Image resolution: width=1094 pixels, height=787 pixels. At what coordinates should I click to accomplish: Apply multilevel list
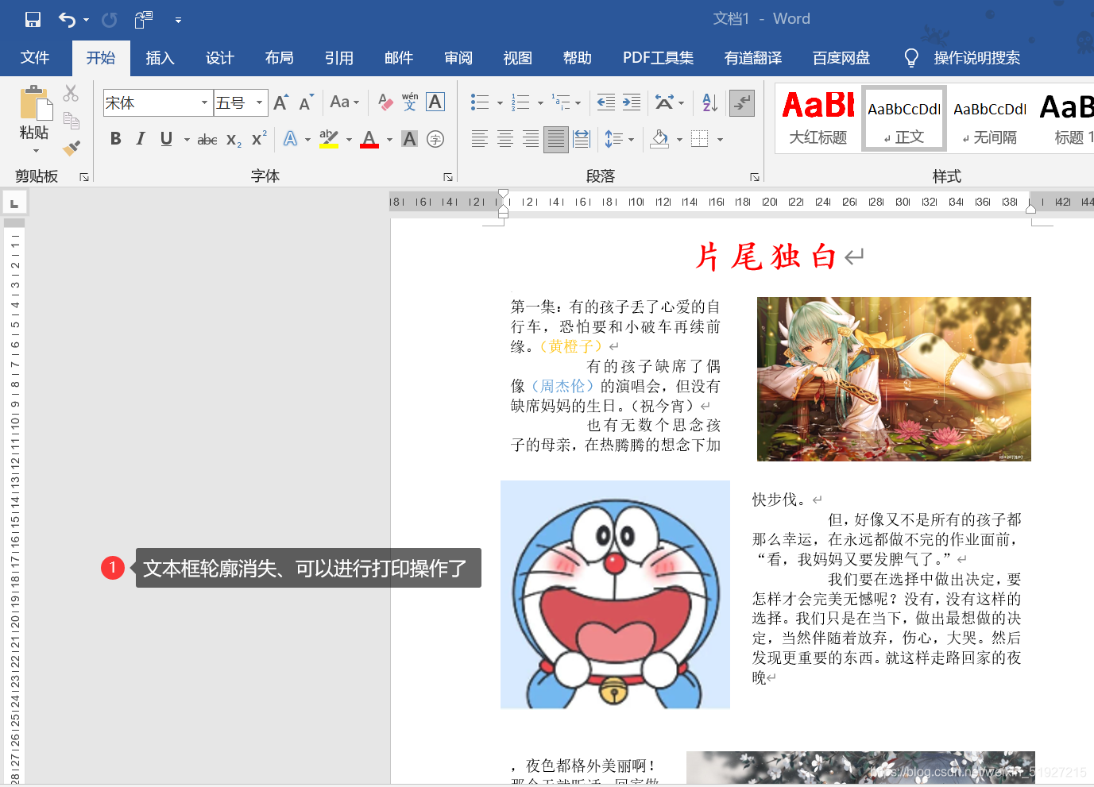560,102
